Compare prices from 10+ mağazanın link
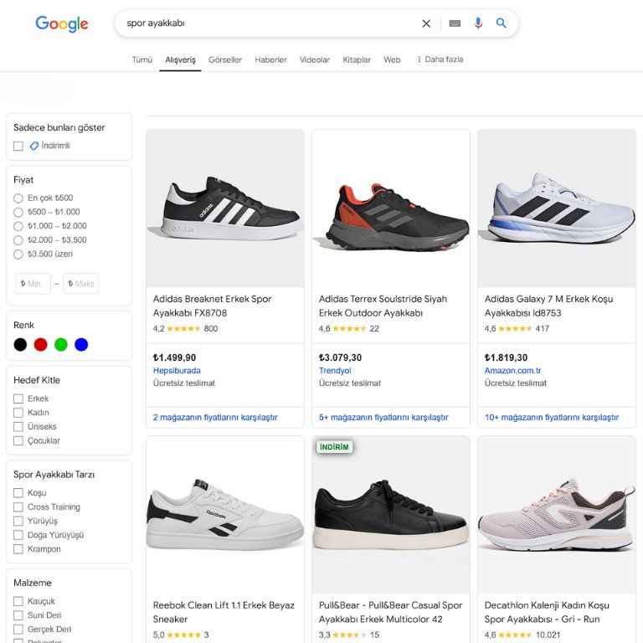This screenshot has width=643, height=643. pos(552,417)
